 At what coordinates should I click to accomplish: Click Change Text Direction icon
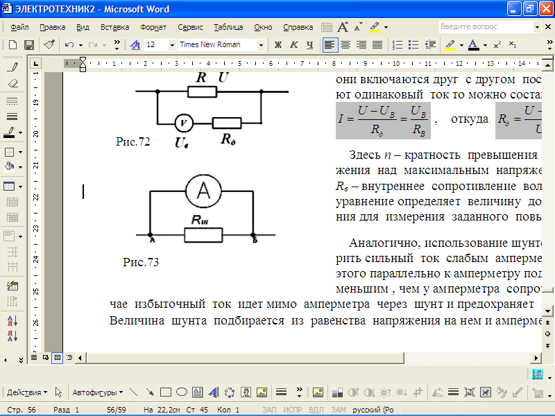point(12,301)
